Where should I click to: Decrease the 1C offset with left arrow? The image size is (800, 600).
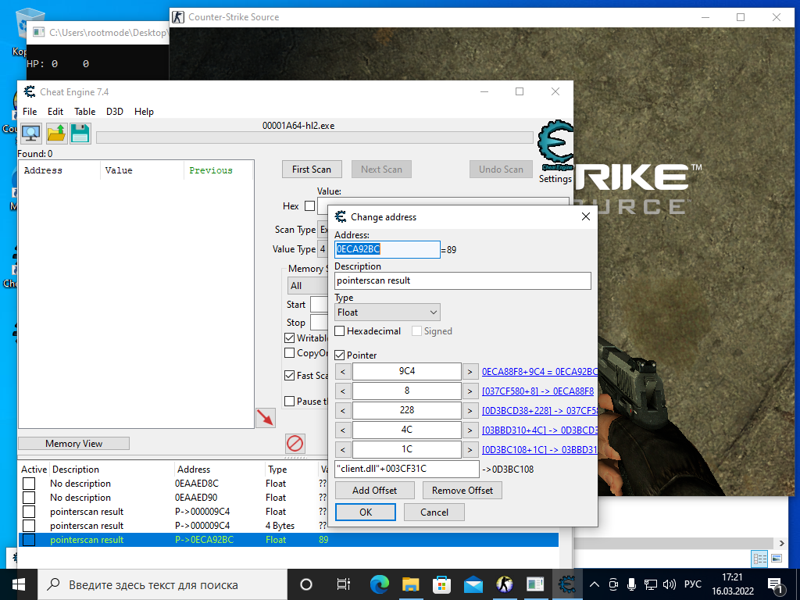click(343, 450)
